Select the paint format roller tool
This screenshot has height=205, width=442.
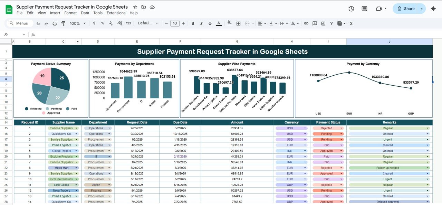(x=63, y=23)
